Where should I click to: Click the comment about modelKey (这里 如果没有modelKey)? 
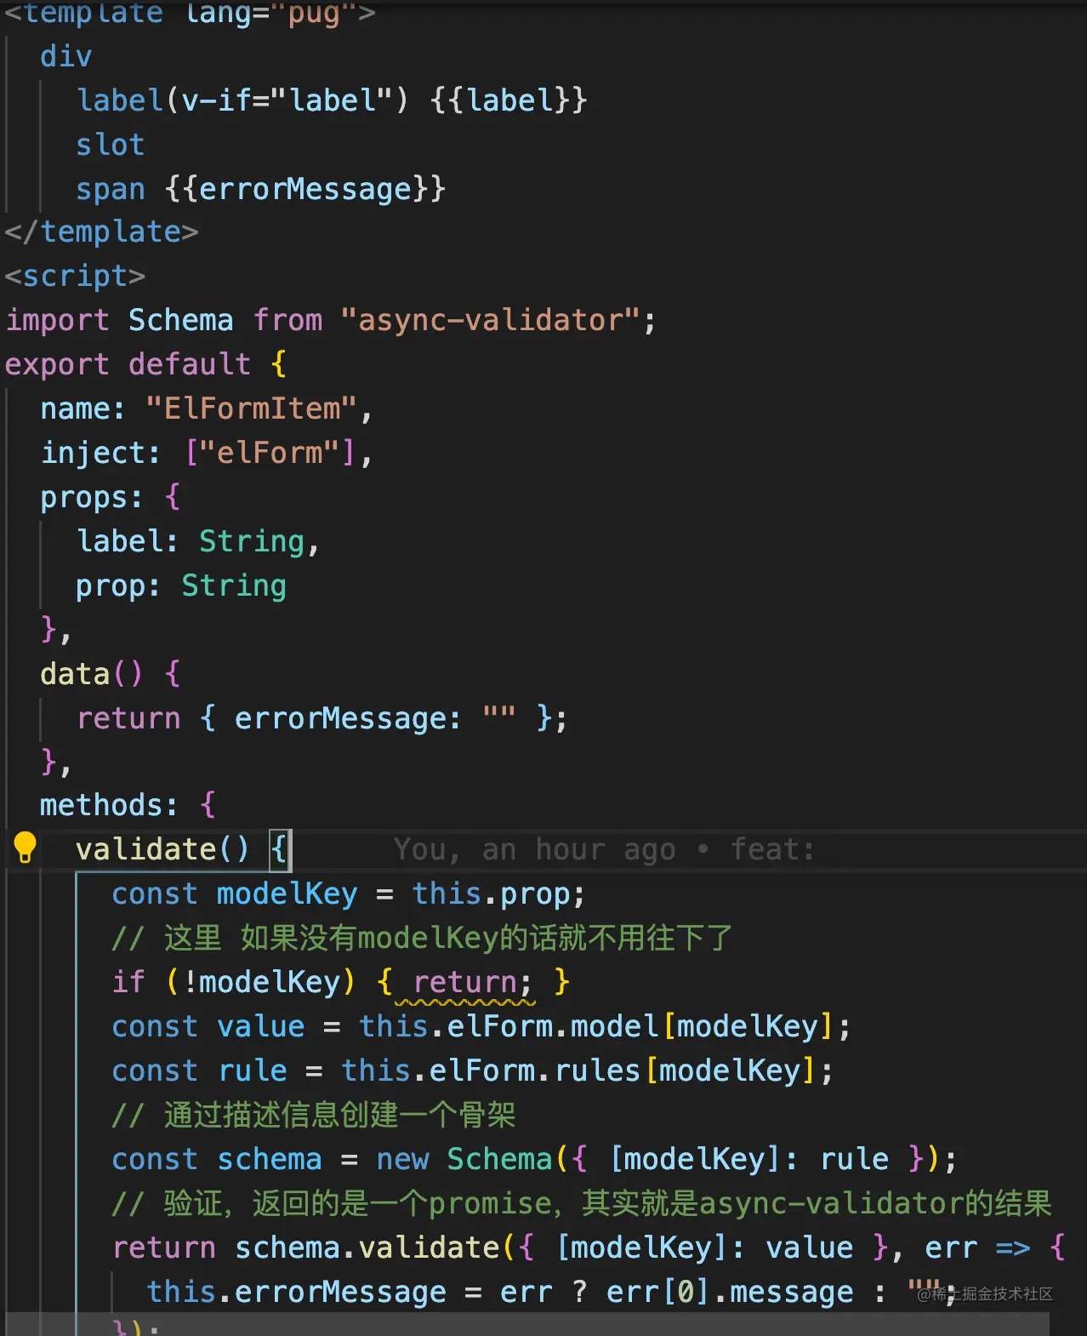pyautogui.click(x=422, y=938)
